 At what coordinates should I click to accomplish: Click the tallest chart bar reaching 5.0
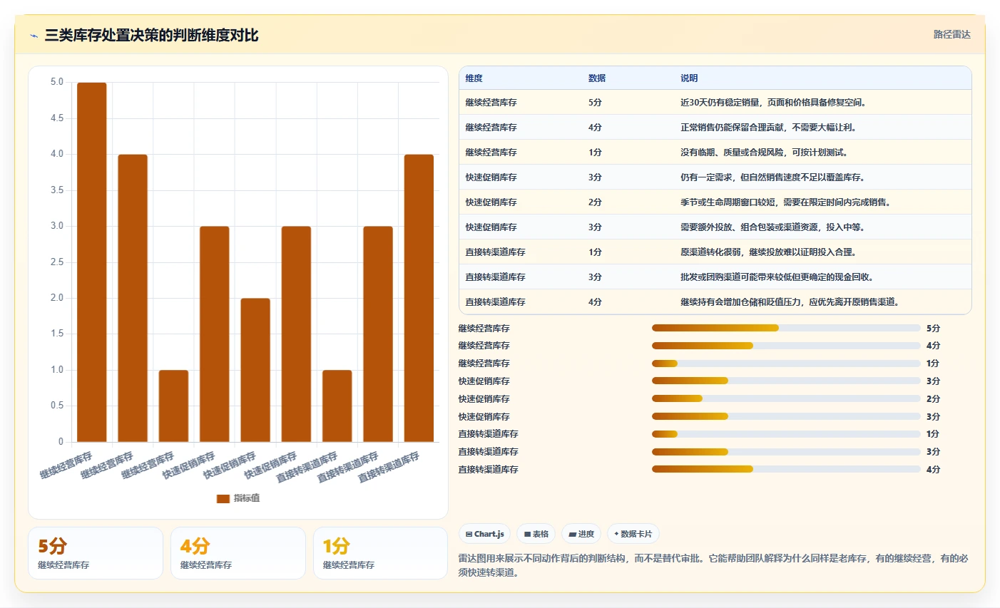click(92, 262)
